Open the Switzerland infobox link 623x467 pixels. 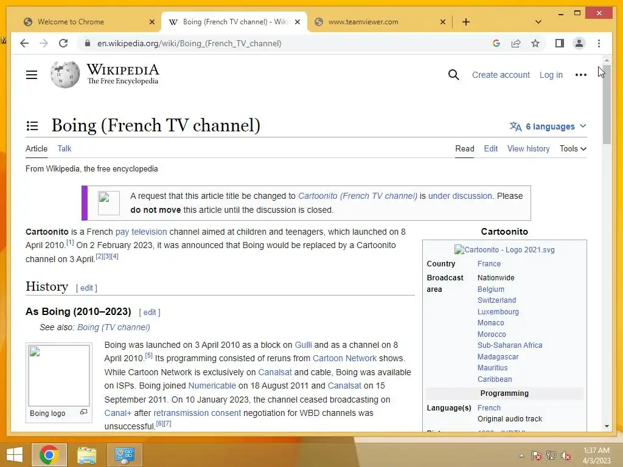[496, 300]
